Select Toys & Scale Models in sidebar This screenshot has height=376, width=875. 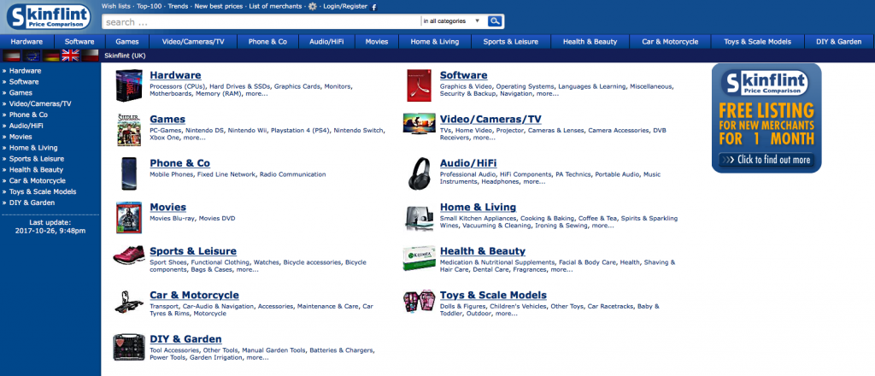43,191
